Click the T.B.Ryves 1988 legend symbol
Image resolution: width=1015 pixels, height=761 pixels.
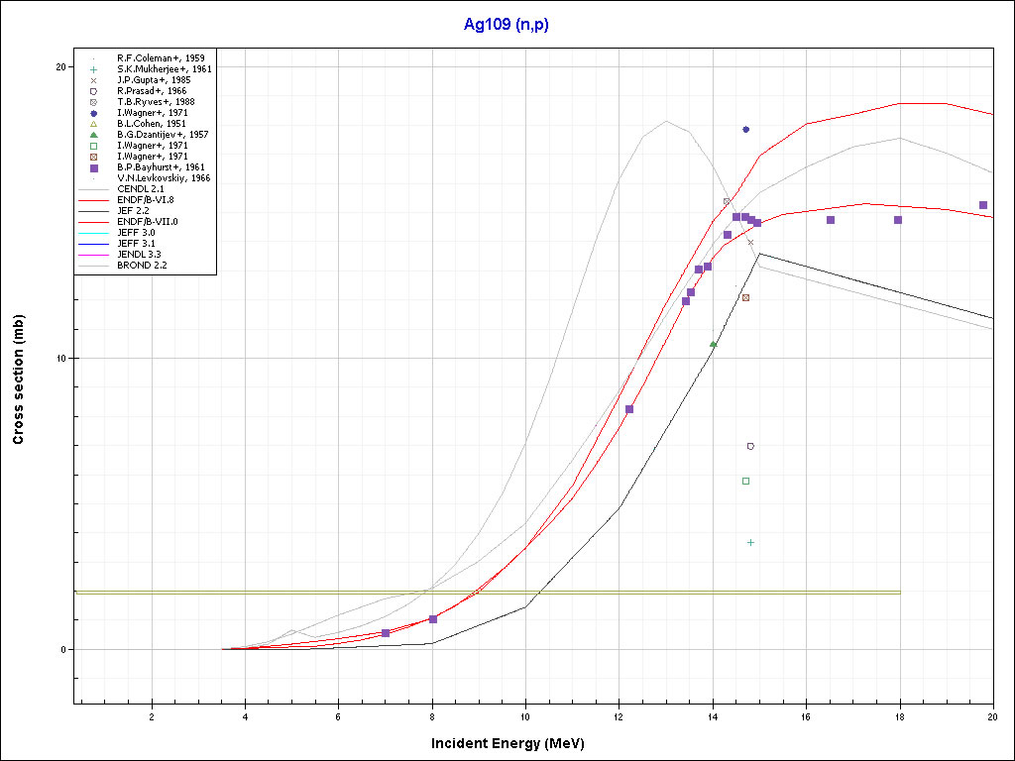[93, 102]
